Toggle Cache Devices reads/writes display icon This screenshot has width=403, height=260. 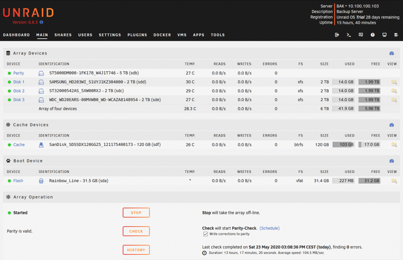click(x=392, y=125)
